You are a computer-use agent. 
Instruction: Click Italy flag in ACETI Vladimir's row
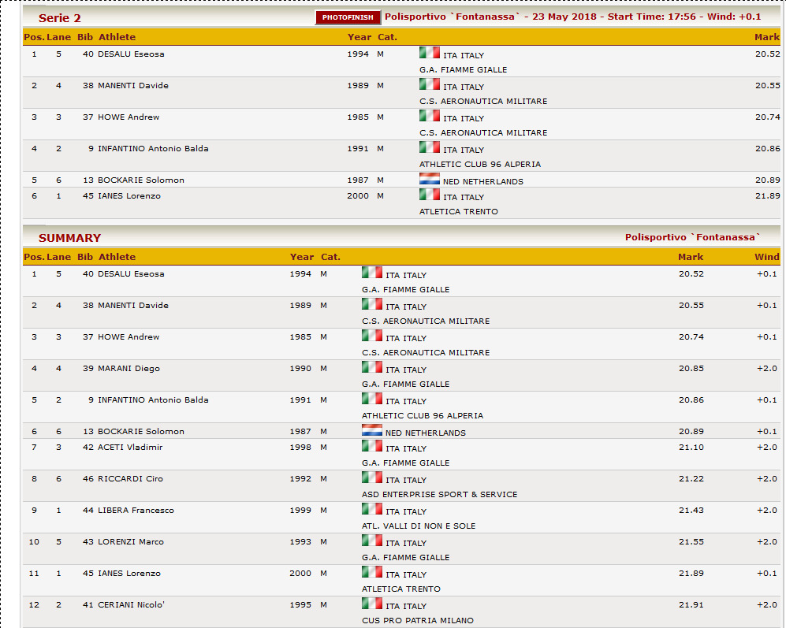pyautogui.click(x=371, y=446)
